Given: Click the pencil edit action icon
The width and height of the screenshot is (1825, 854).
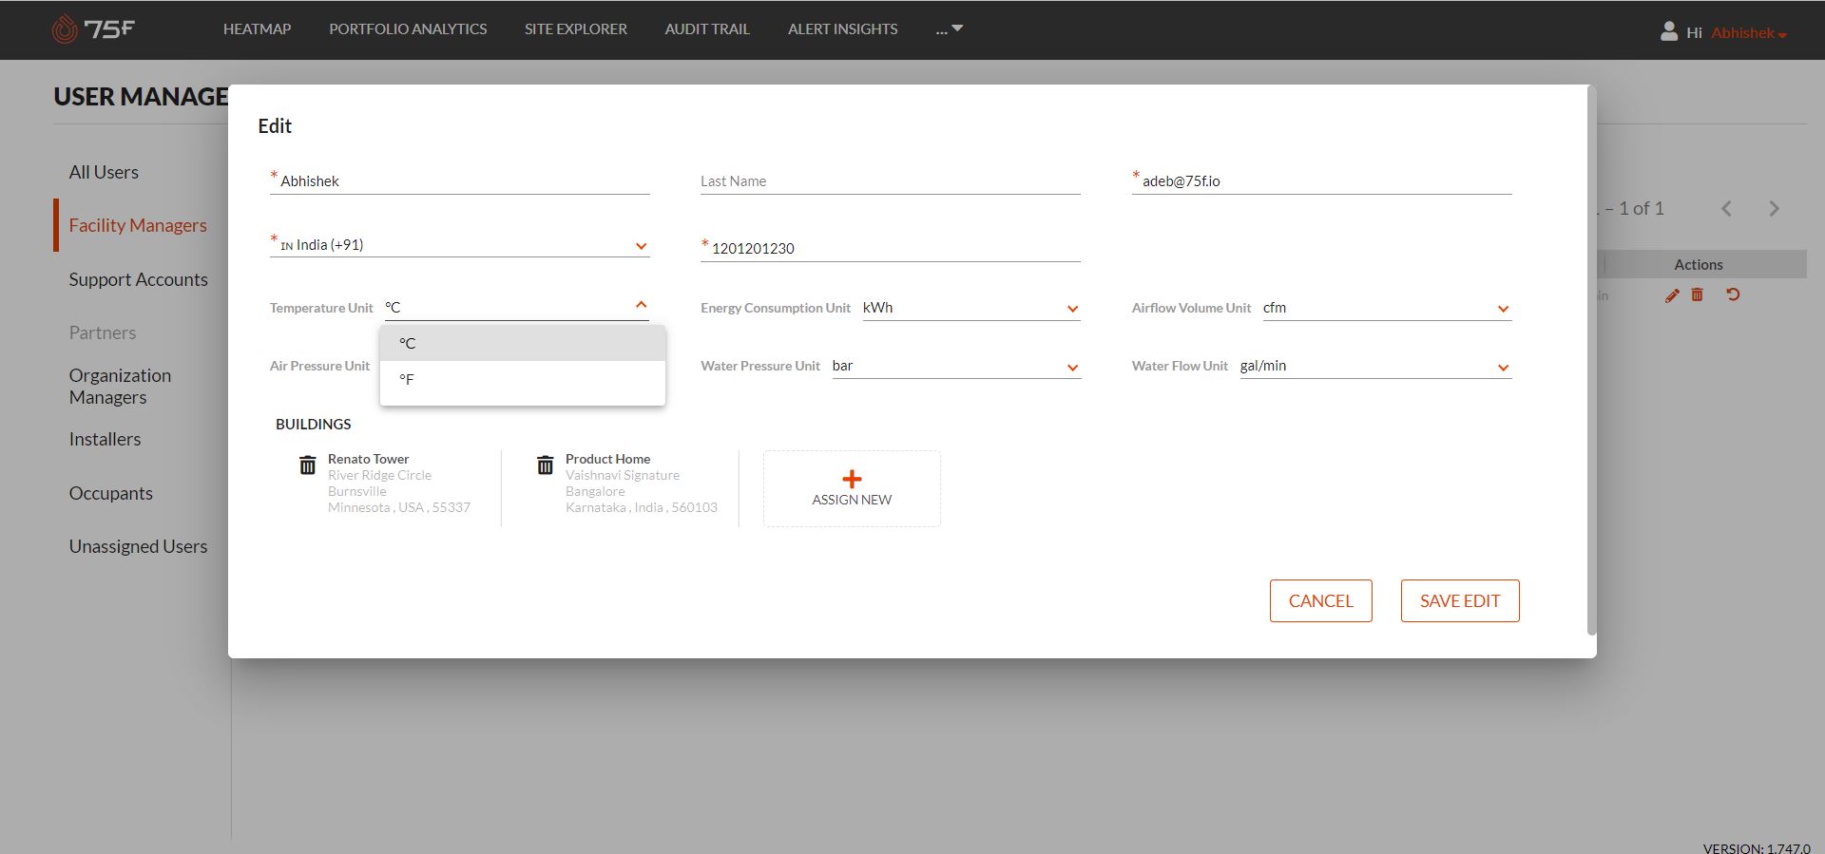Looking at the screenshot, I should point(1672,295).
